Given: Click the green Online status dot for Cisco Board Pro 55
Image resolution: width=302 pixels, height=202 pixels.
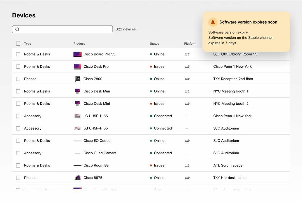Looking at the screenshot, I should click(151, 54).
